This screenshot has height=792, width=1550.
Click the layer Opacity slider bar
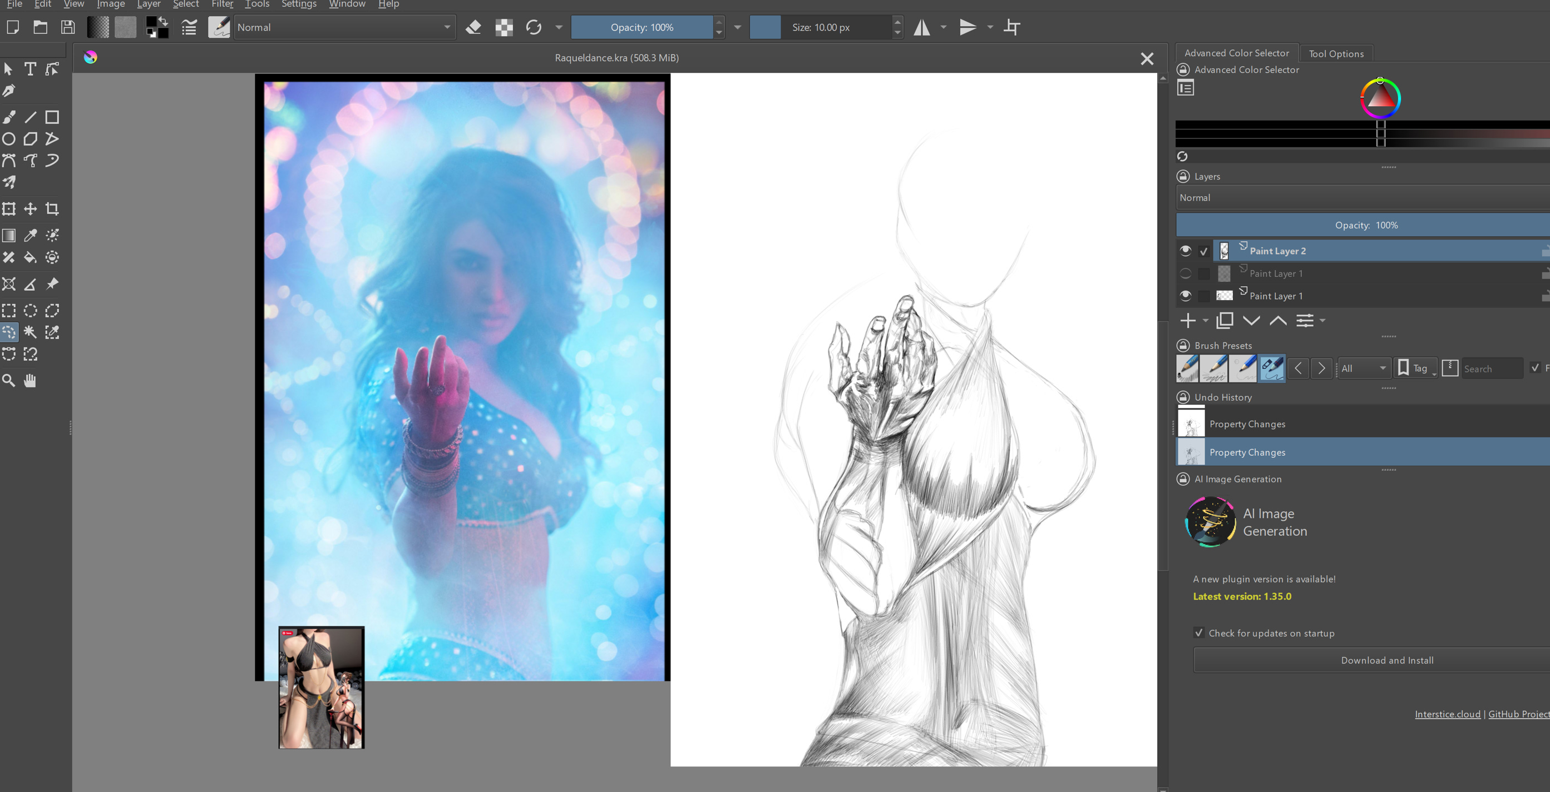[x=1366, y=225]
